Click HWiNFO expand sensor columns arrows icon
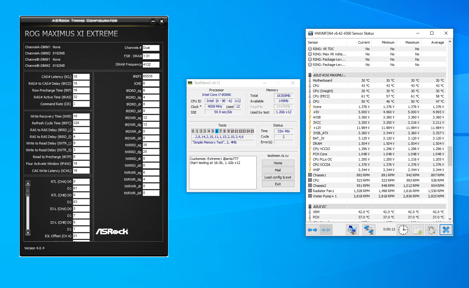469x288 pixels. pyautogui.click(x=312, y=230)
